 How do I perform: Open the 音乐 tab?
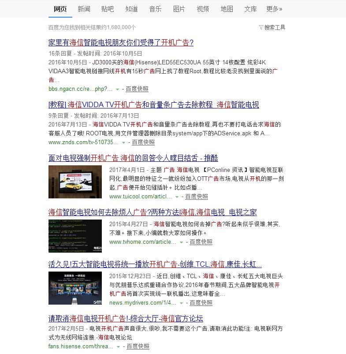click(155, 9)
